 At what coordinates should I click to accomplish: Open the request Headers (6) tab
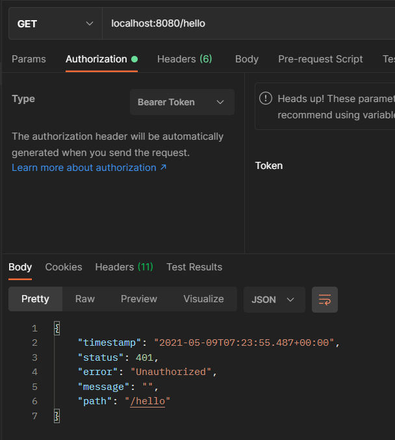[185, 59]
